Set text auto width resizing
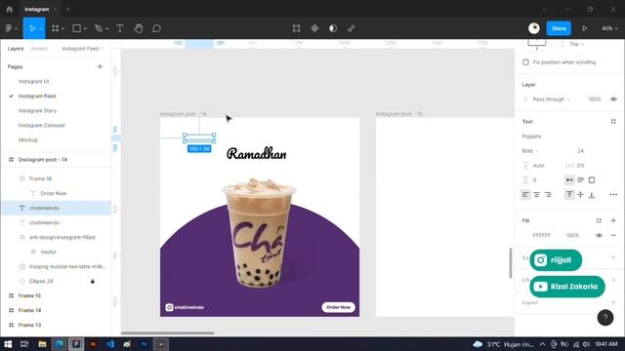 569,179
